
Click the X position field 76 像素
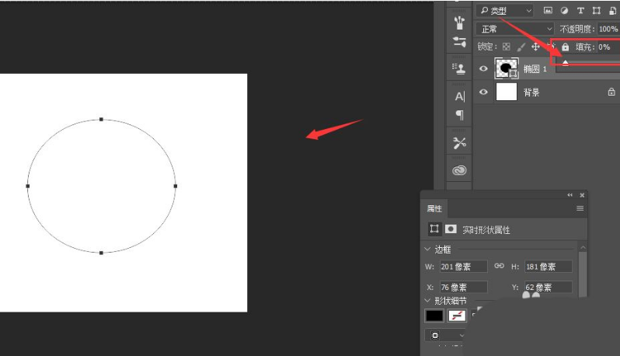pyautogui.click(x=463, y=287)
